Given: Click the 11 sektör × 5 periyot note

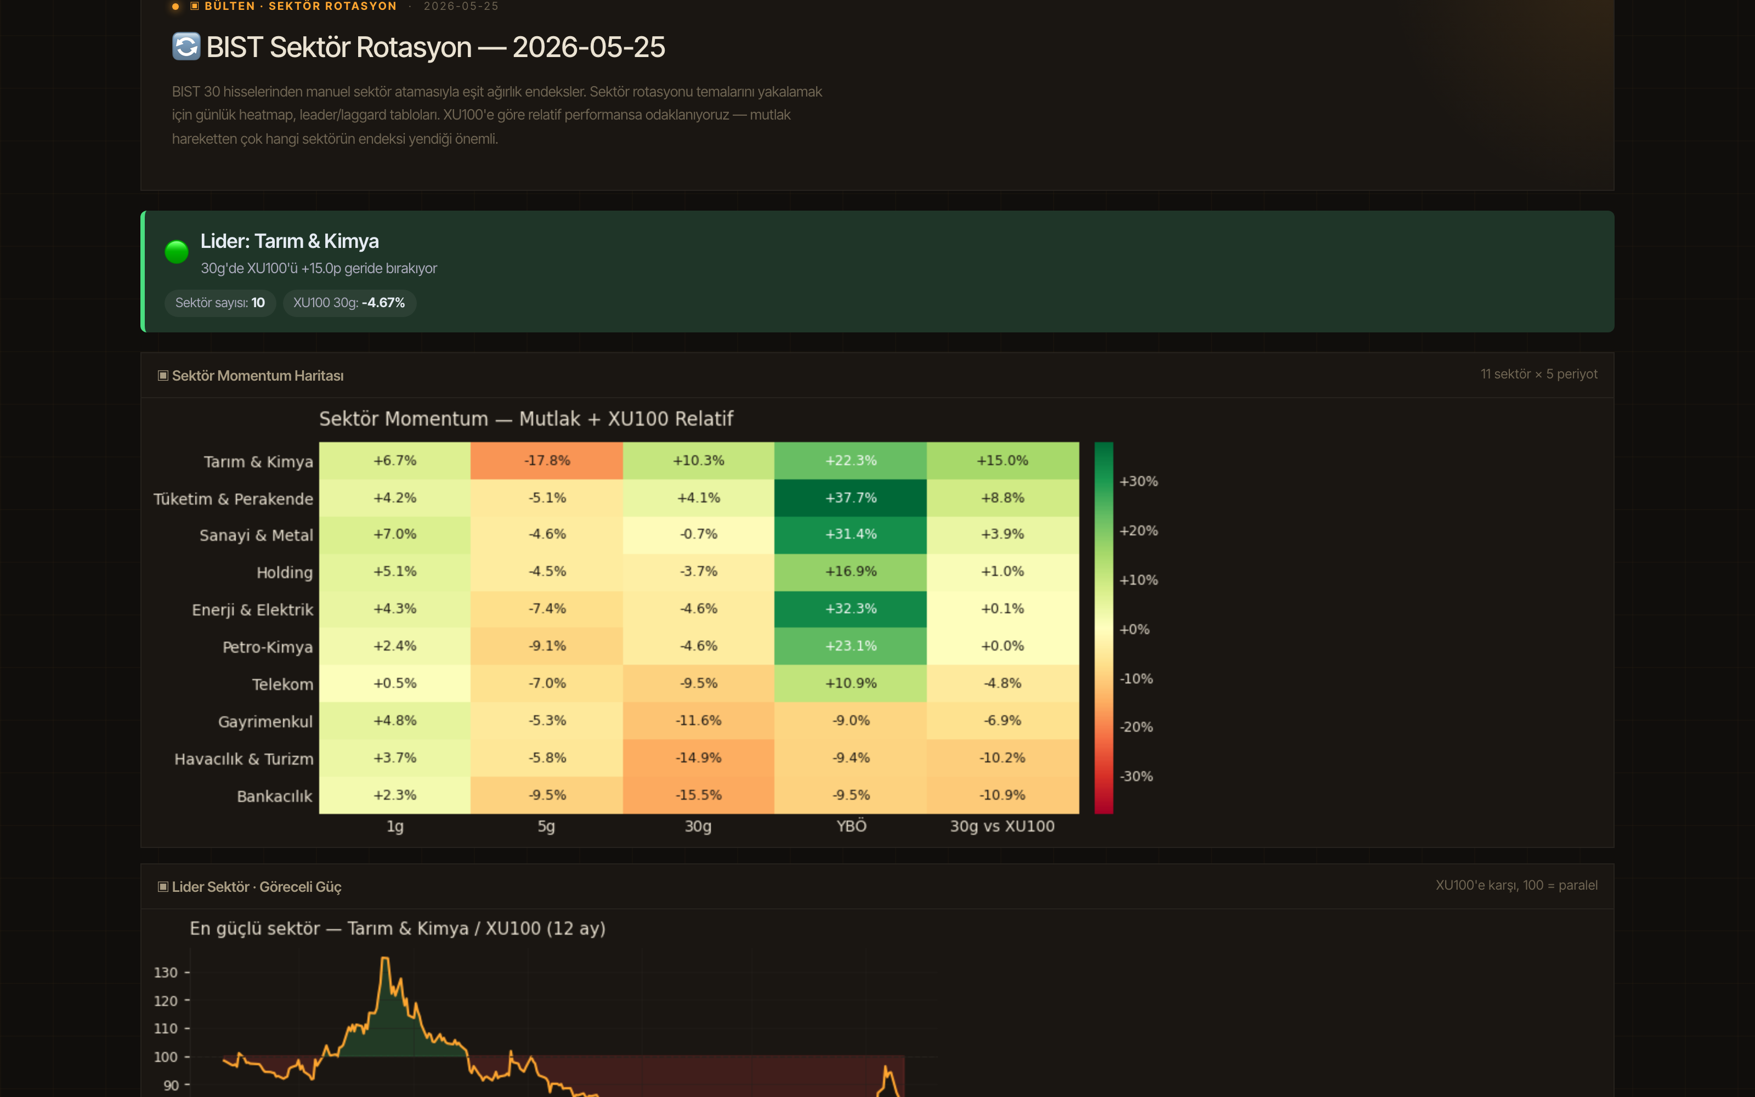Looking at the screenshot, I should click(x=1539, y=375).
